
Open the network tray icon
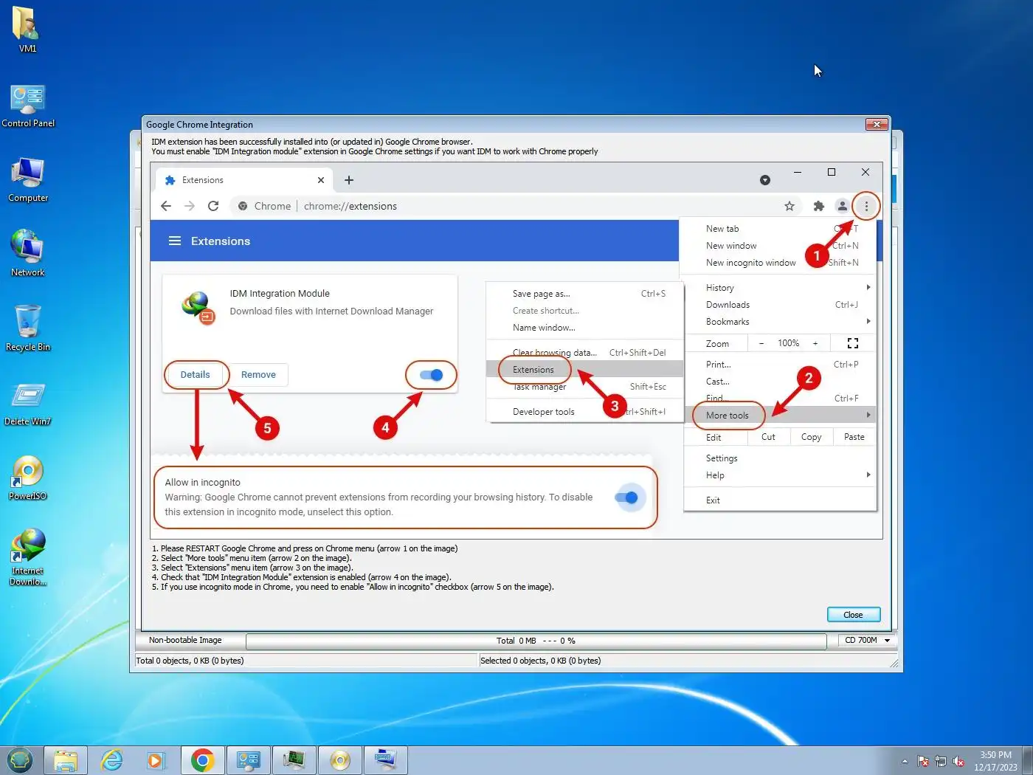941,761
